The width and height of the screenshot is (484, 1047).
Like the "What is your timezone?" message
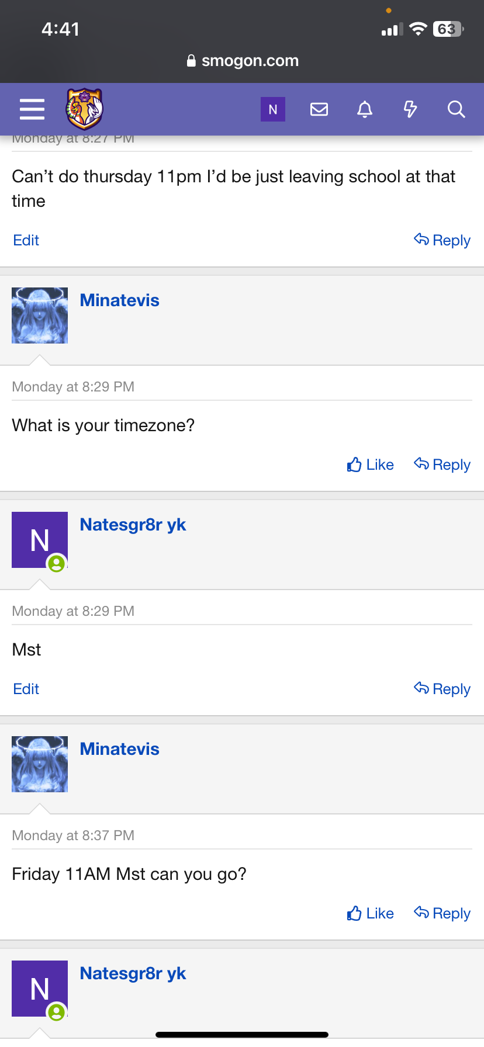[x=371, y=464]
